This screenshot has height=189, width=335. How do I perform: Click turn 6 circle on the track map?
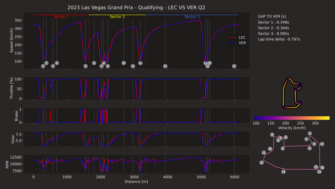[286, 137]
